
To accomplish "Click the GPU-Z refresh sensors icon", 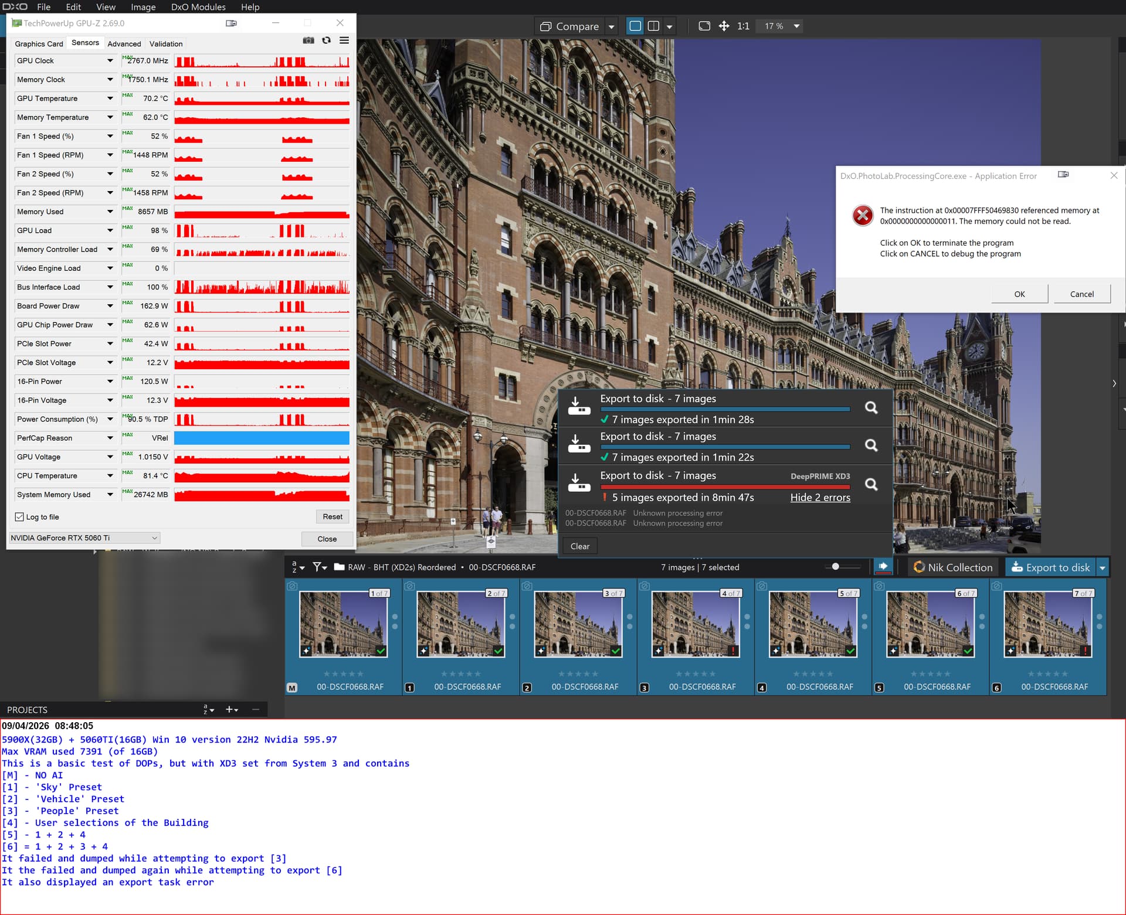I will 327,40.
